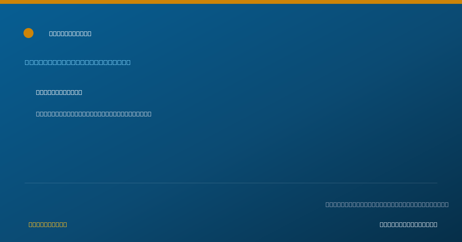Click the orange circle logo icon
Image resolution: width=462 pixels, height=242 pixels.
[x=28, y=33]
